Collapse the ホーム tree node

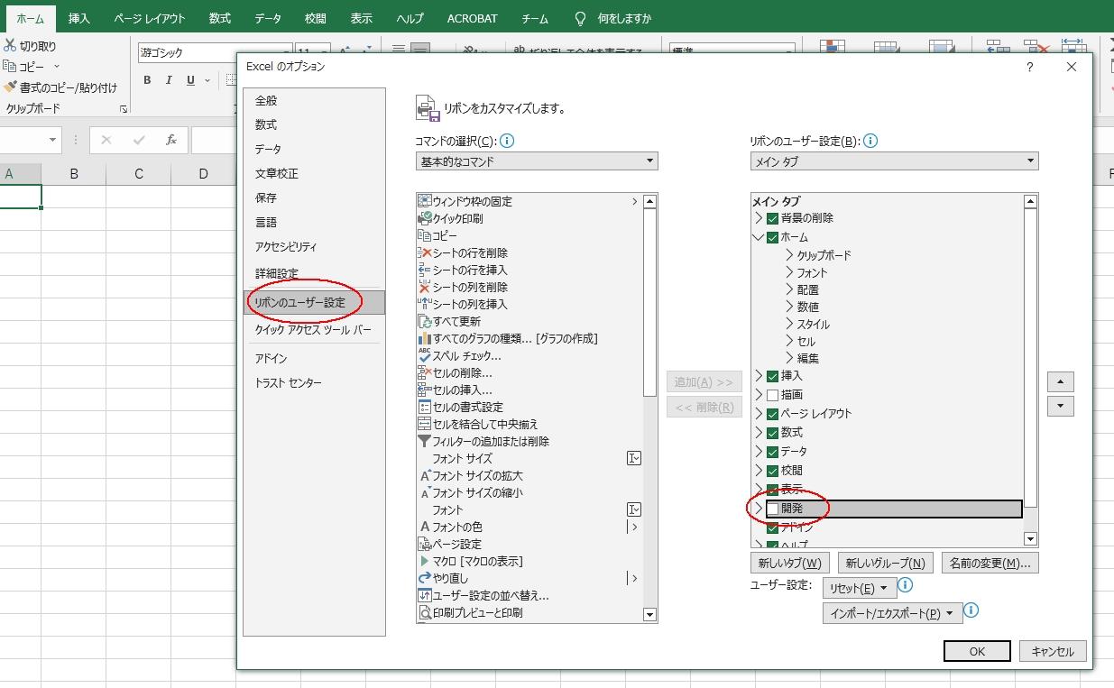tap(759, 237)
